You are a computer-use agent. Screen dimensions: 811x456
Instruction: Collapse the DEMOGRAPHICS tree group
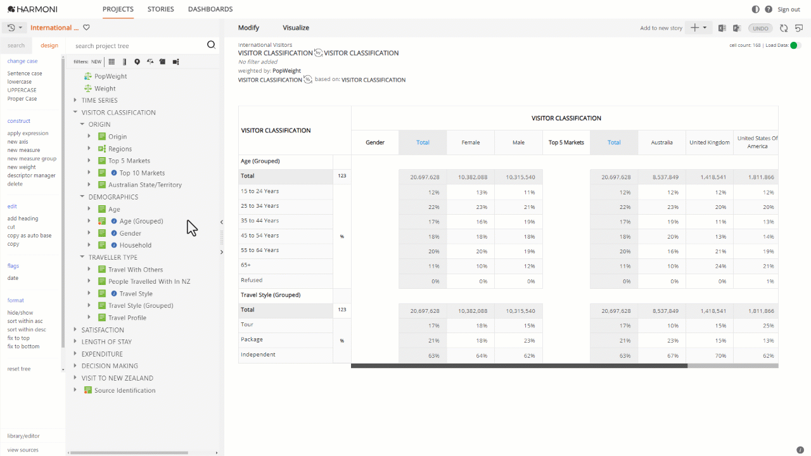(x=82, y=197)
